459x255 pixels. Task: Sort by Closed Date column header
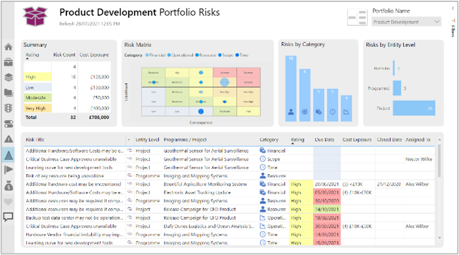(389, 140)
